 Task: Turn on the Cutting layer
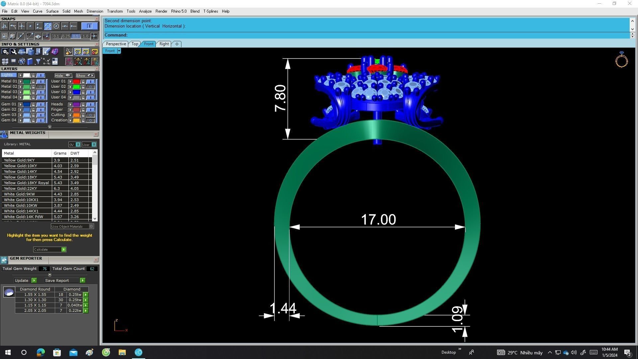[x=90, y=115]
